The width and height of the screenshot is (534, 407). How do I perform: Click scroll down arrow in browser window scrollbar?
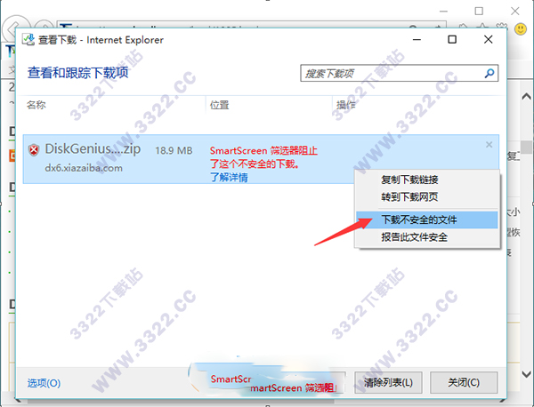click(x=527, y=374)
